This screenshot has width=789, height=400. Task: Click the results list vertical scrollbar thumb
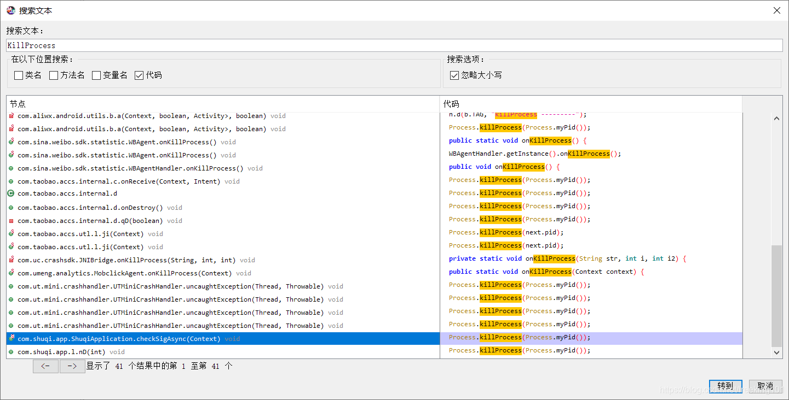point(777,296)
